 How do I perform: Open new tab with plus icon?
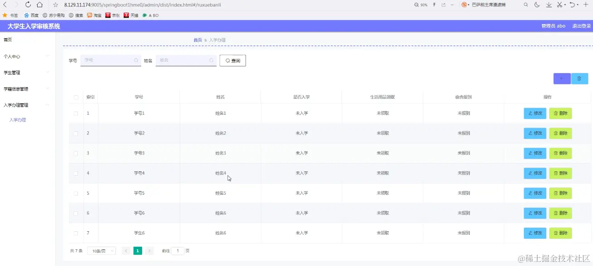[586, 5]
